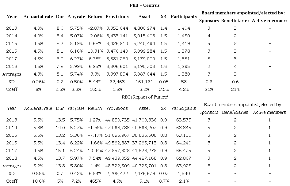Screen dimensions: 290x186
Task: Click the PBB – Centrus table title
Action: click(145, 5)
